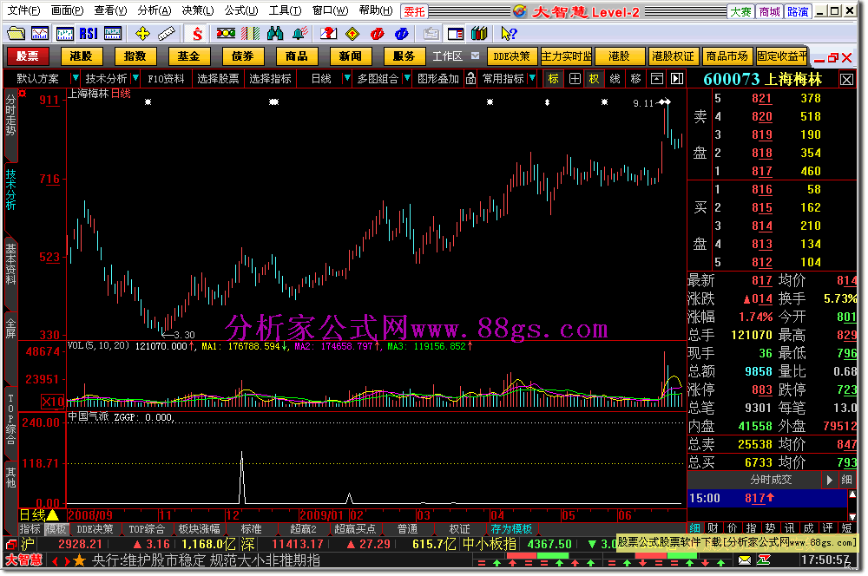The height and width of the screenshot is (576, 868).
Task: Open the window layout panel icon
Action: pyautogui.click(x=456, y=34)
